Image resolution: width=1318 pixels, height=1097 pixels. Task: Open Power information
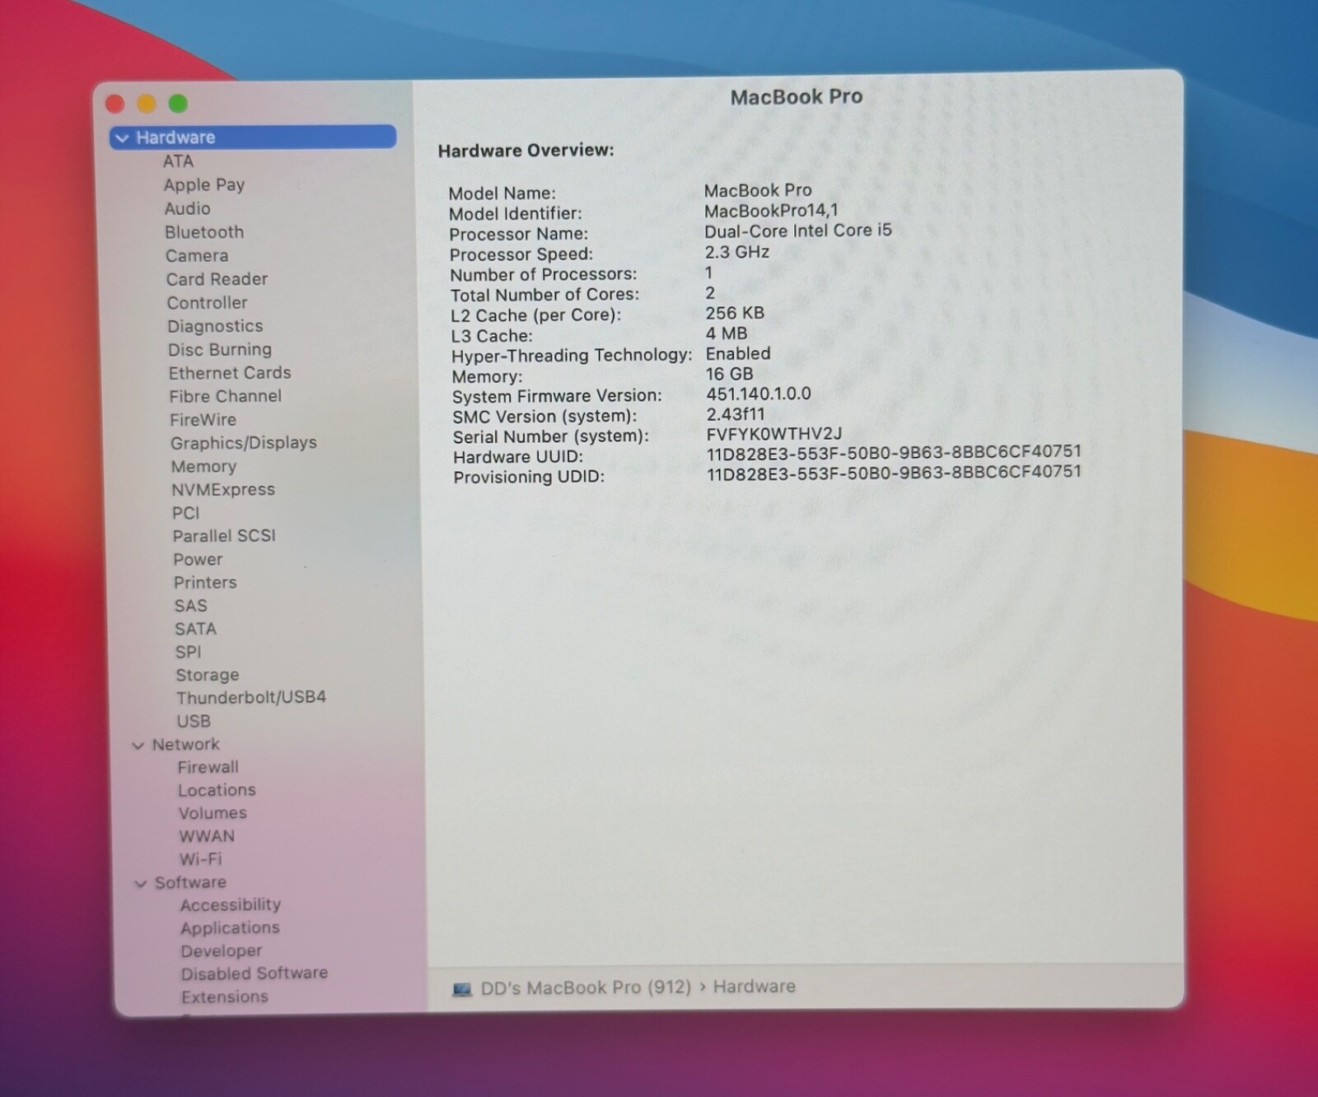click(x=198, y=560)
